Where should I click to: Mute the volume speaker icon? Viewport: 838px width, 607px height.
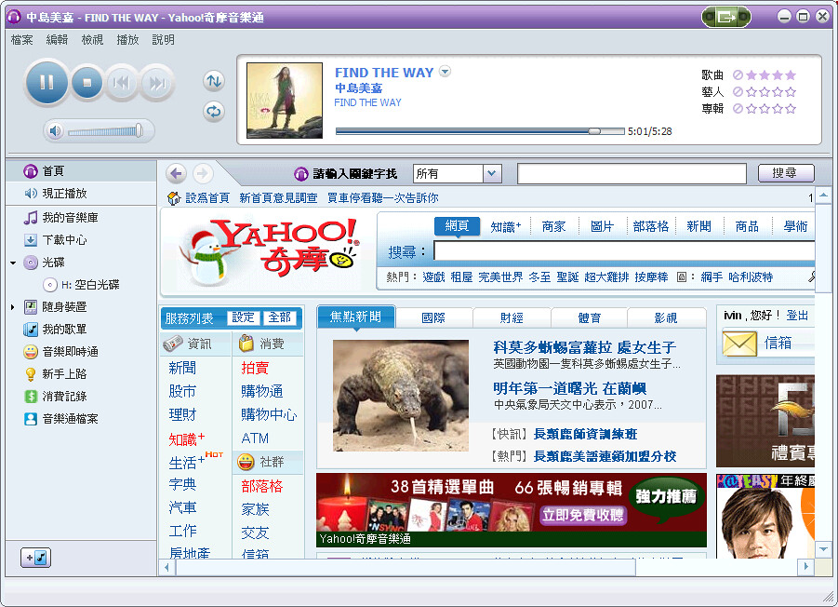[x=56, y=131]
